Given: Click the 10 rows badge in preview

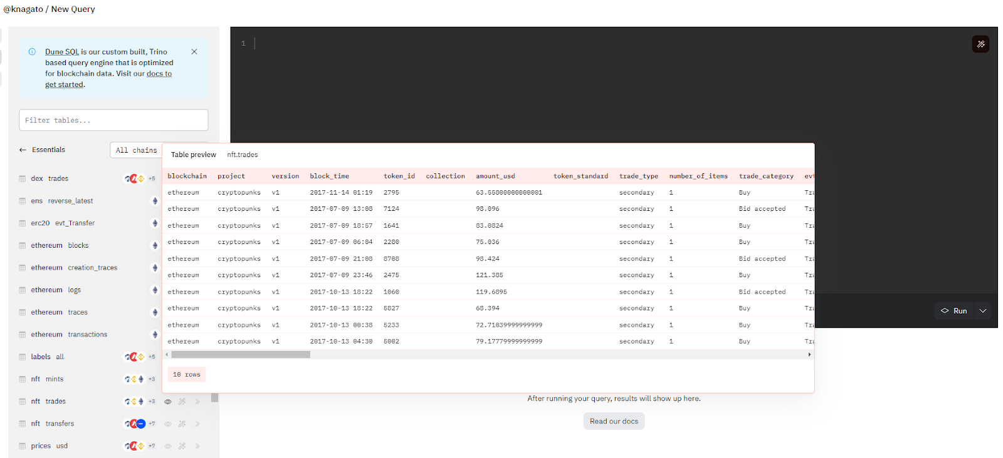Looking at the screenshot, I should point(186,375).
